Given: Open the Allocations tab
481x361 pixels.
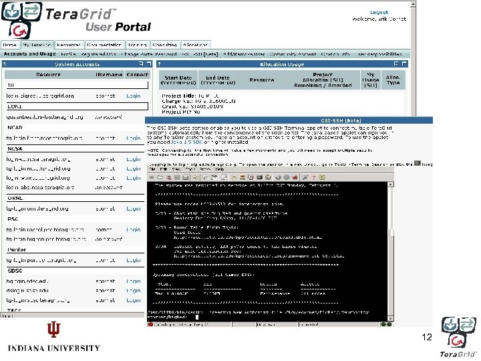Looking at the screenshot, I should [x=195, y=45].
